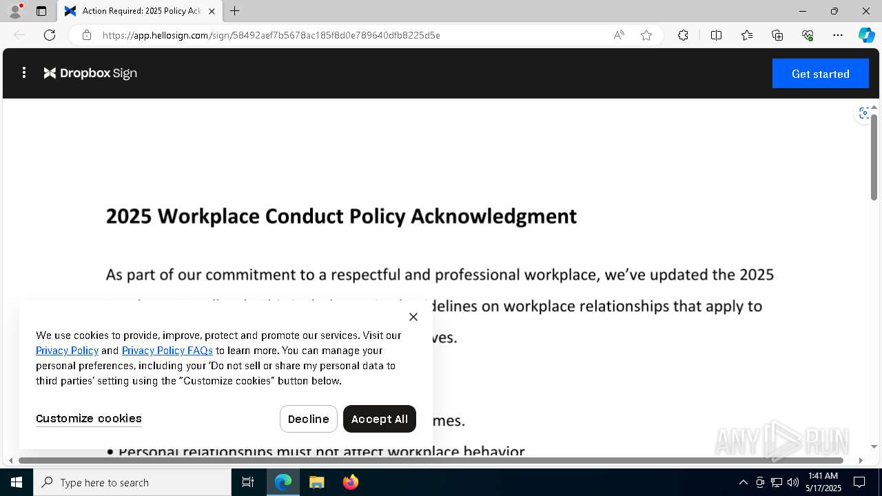Open a new browser tab
Screen dimensions: 882x496
coord(235,11)
